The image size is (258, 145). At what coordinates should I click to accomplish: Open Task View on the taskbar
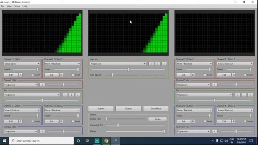(x=87, y=141)
